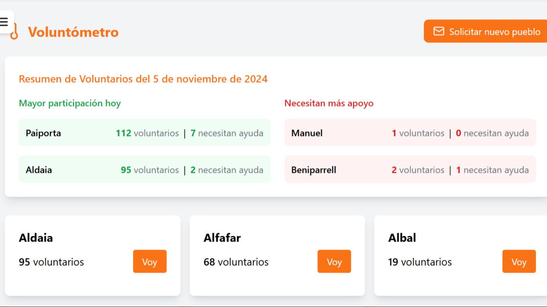Click the Necesitan más apoyo heading
This screenshot has width=547, height=307.
coord(328,103)
